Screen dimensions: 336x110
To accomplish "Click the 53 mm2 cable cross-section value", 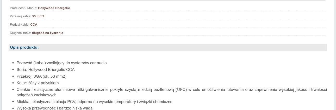I will pyautogui.click(x=38, y=16).
